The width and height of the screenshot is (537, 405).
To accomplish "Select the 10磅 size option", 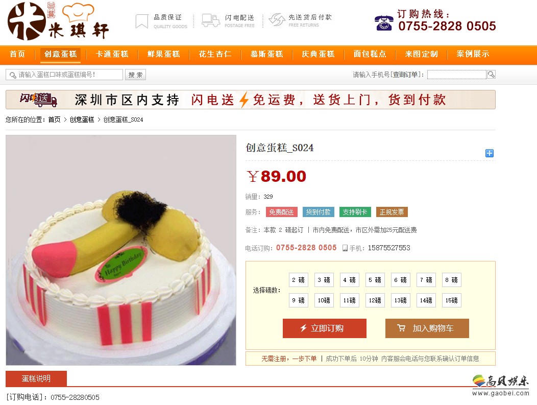I will point(324,300).
